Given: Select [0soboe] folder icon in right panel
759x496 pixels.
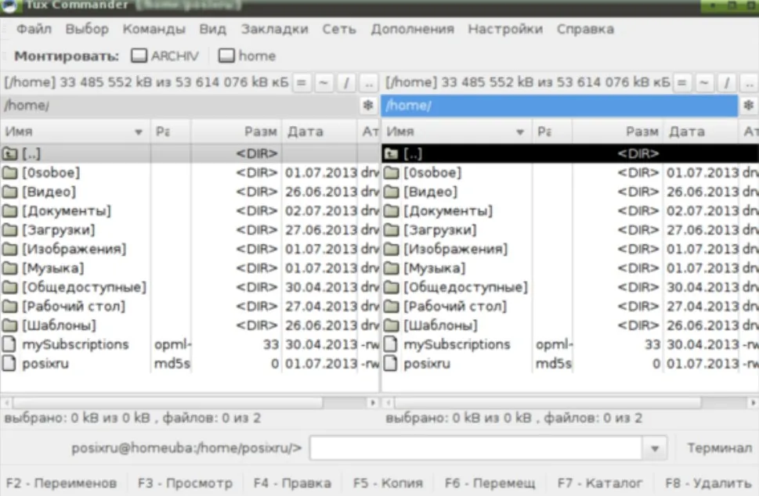Looking at the screenshot, I should click(x=391, y=173).
